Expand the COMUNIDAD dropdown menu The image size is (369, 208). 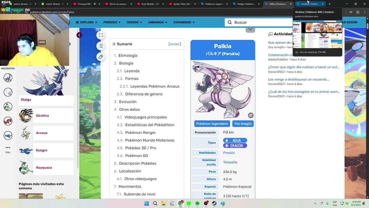pos(184,22)
